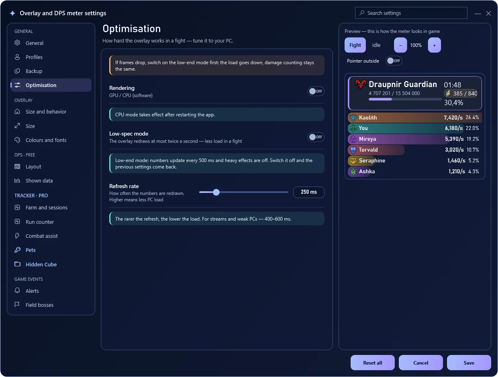Screen dimensions: 498x377
Task: Click the 385 / 840 energy badge icon
Action: point(448,93)
